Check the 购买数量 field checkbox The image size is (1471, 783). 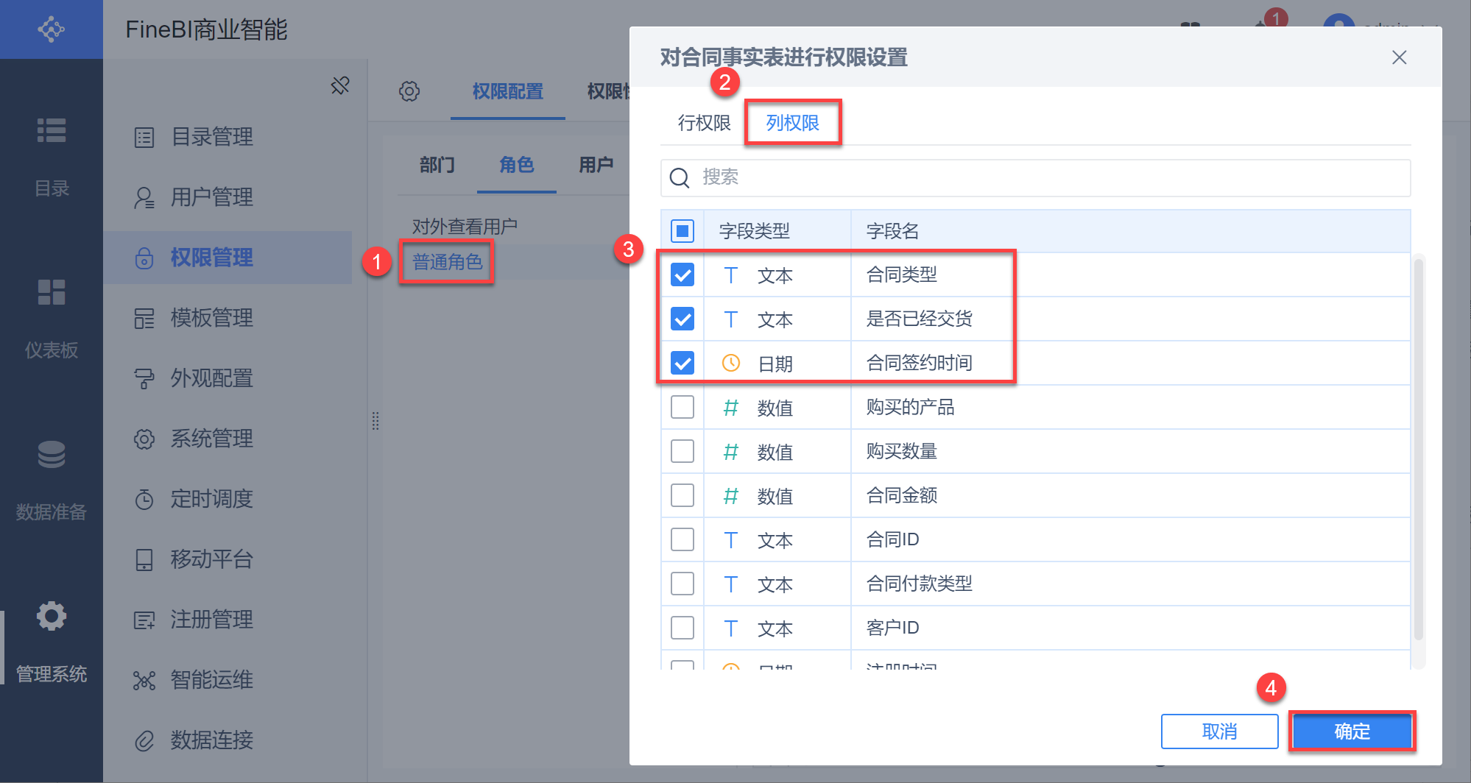coord(682,451)
